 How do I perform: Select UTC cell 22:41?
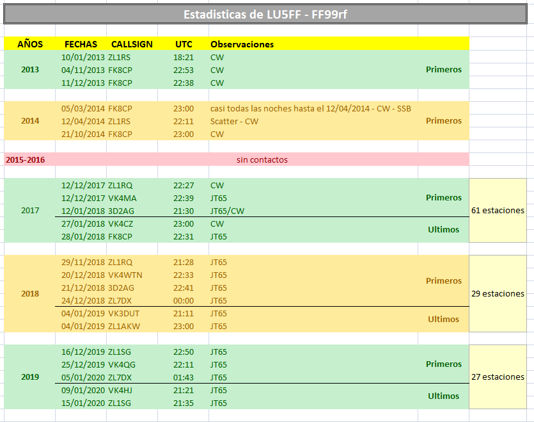coord(184,288)
